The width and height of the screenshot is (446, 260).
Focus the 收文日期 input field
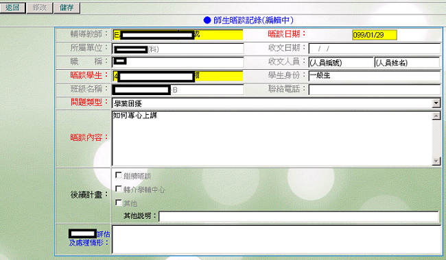tap(375, 49)
